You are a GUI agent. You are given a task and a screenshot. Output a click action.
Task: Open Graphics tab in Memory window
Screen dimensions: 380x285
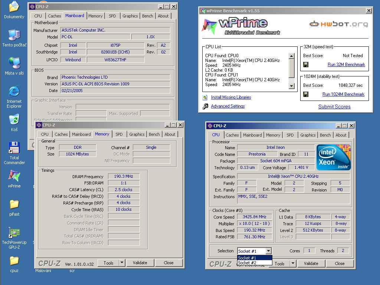(137, 134)
